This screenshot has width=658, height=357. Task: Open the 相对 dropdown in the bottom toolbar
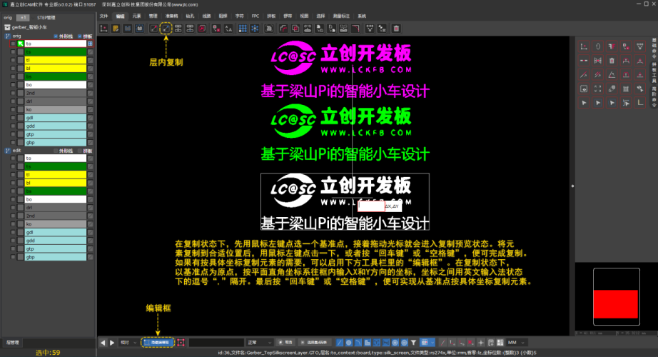[x=128, y=343]
